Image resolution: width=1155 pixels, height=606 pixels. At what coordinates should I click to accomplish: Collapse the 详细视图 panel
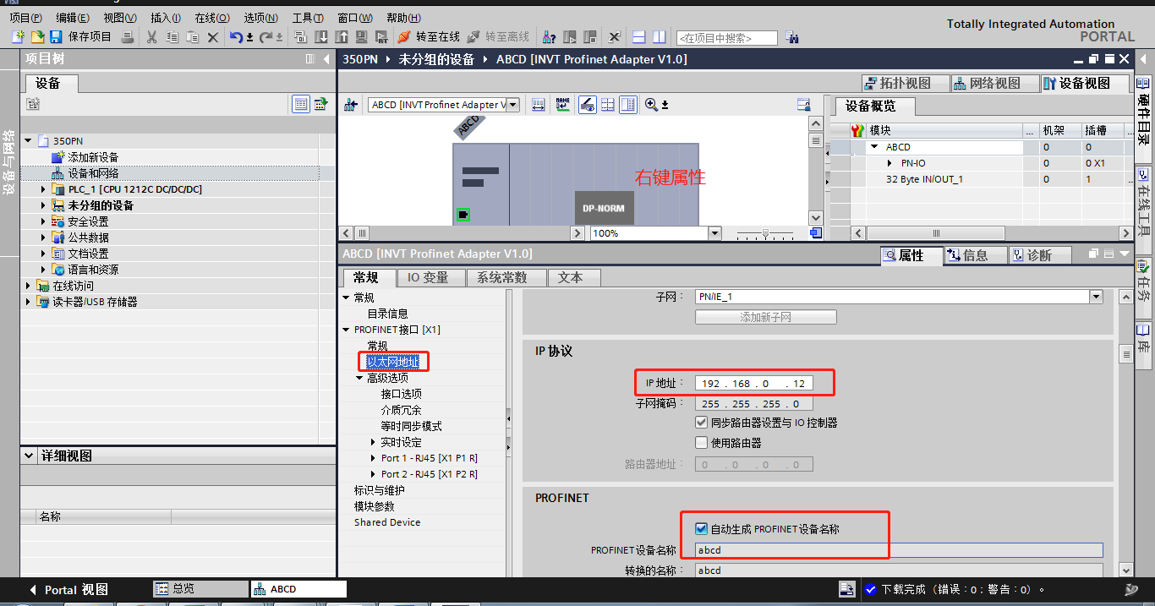(29, 456)
